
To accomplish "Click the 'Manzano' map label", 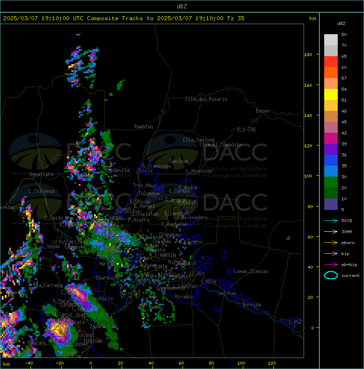I will (37, 343).
